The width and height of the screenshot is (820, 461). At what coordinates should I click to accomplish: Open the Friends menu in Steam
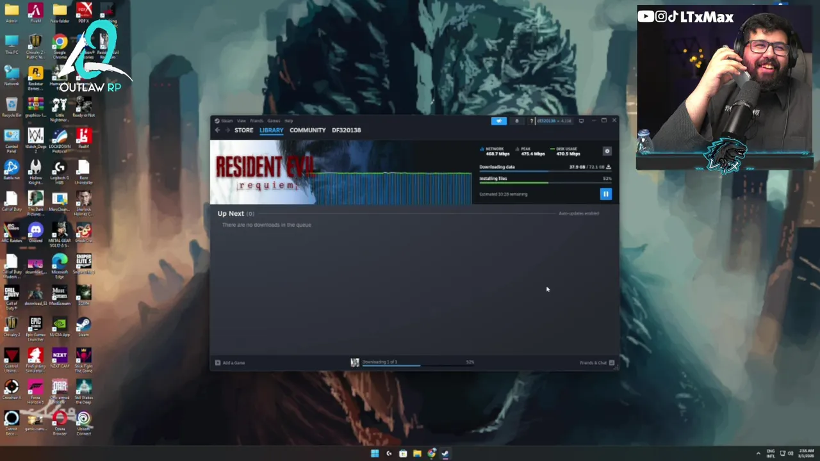pyautogui.click(x=256, y=120)
